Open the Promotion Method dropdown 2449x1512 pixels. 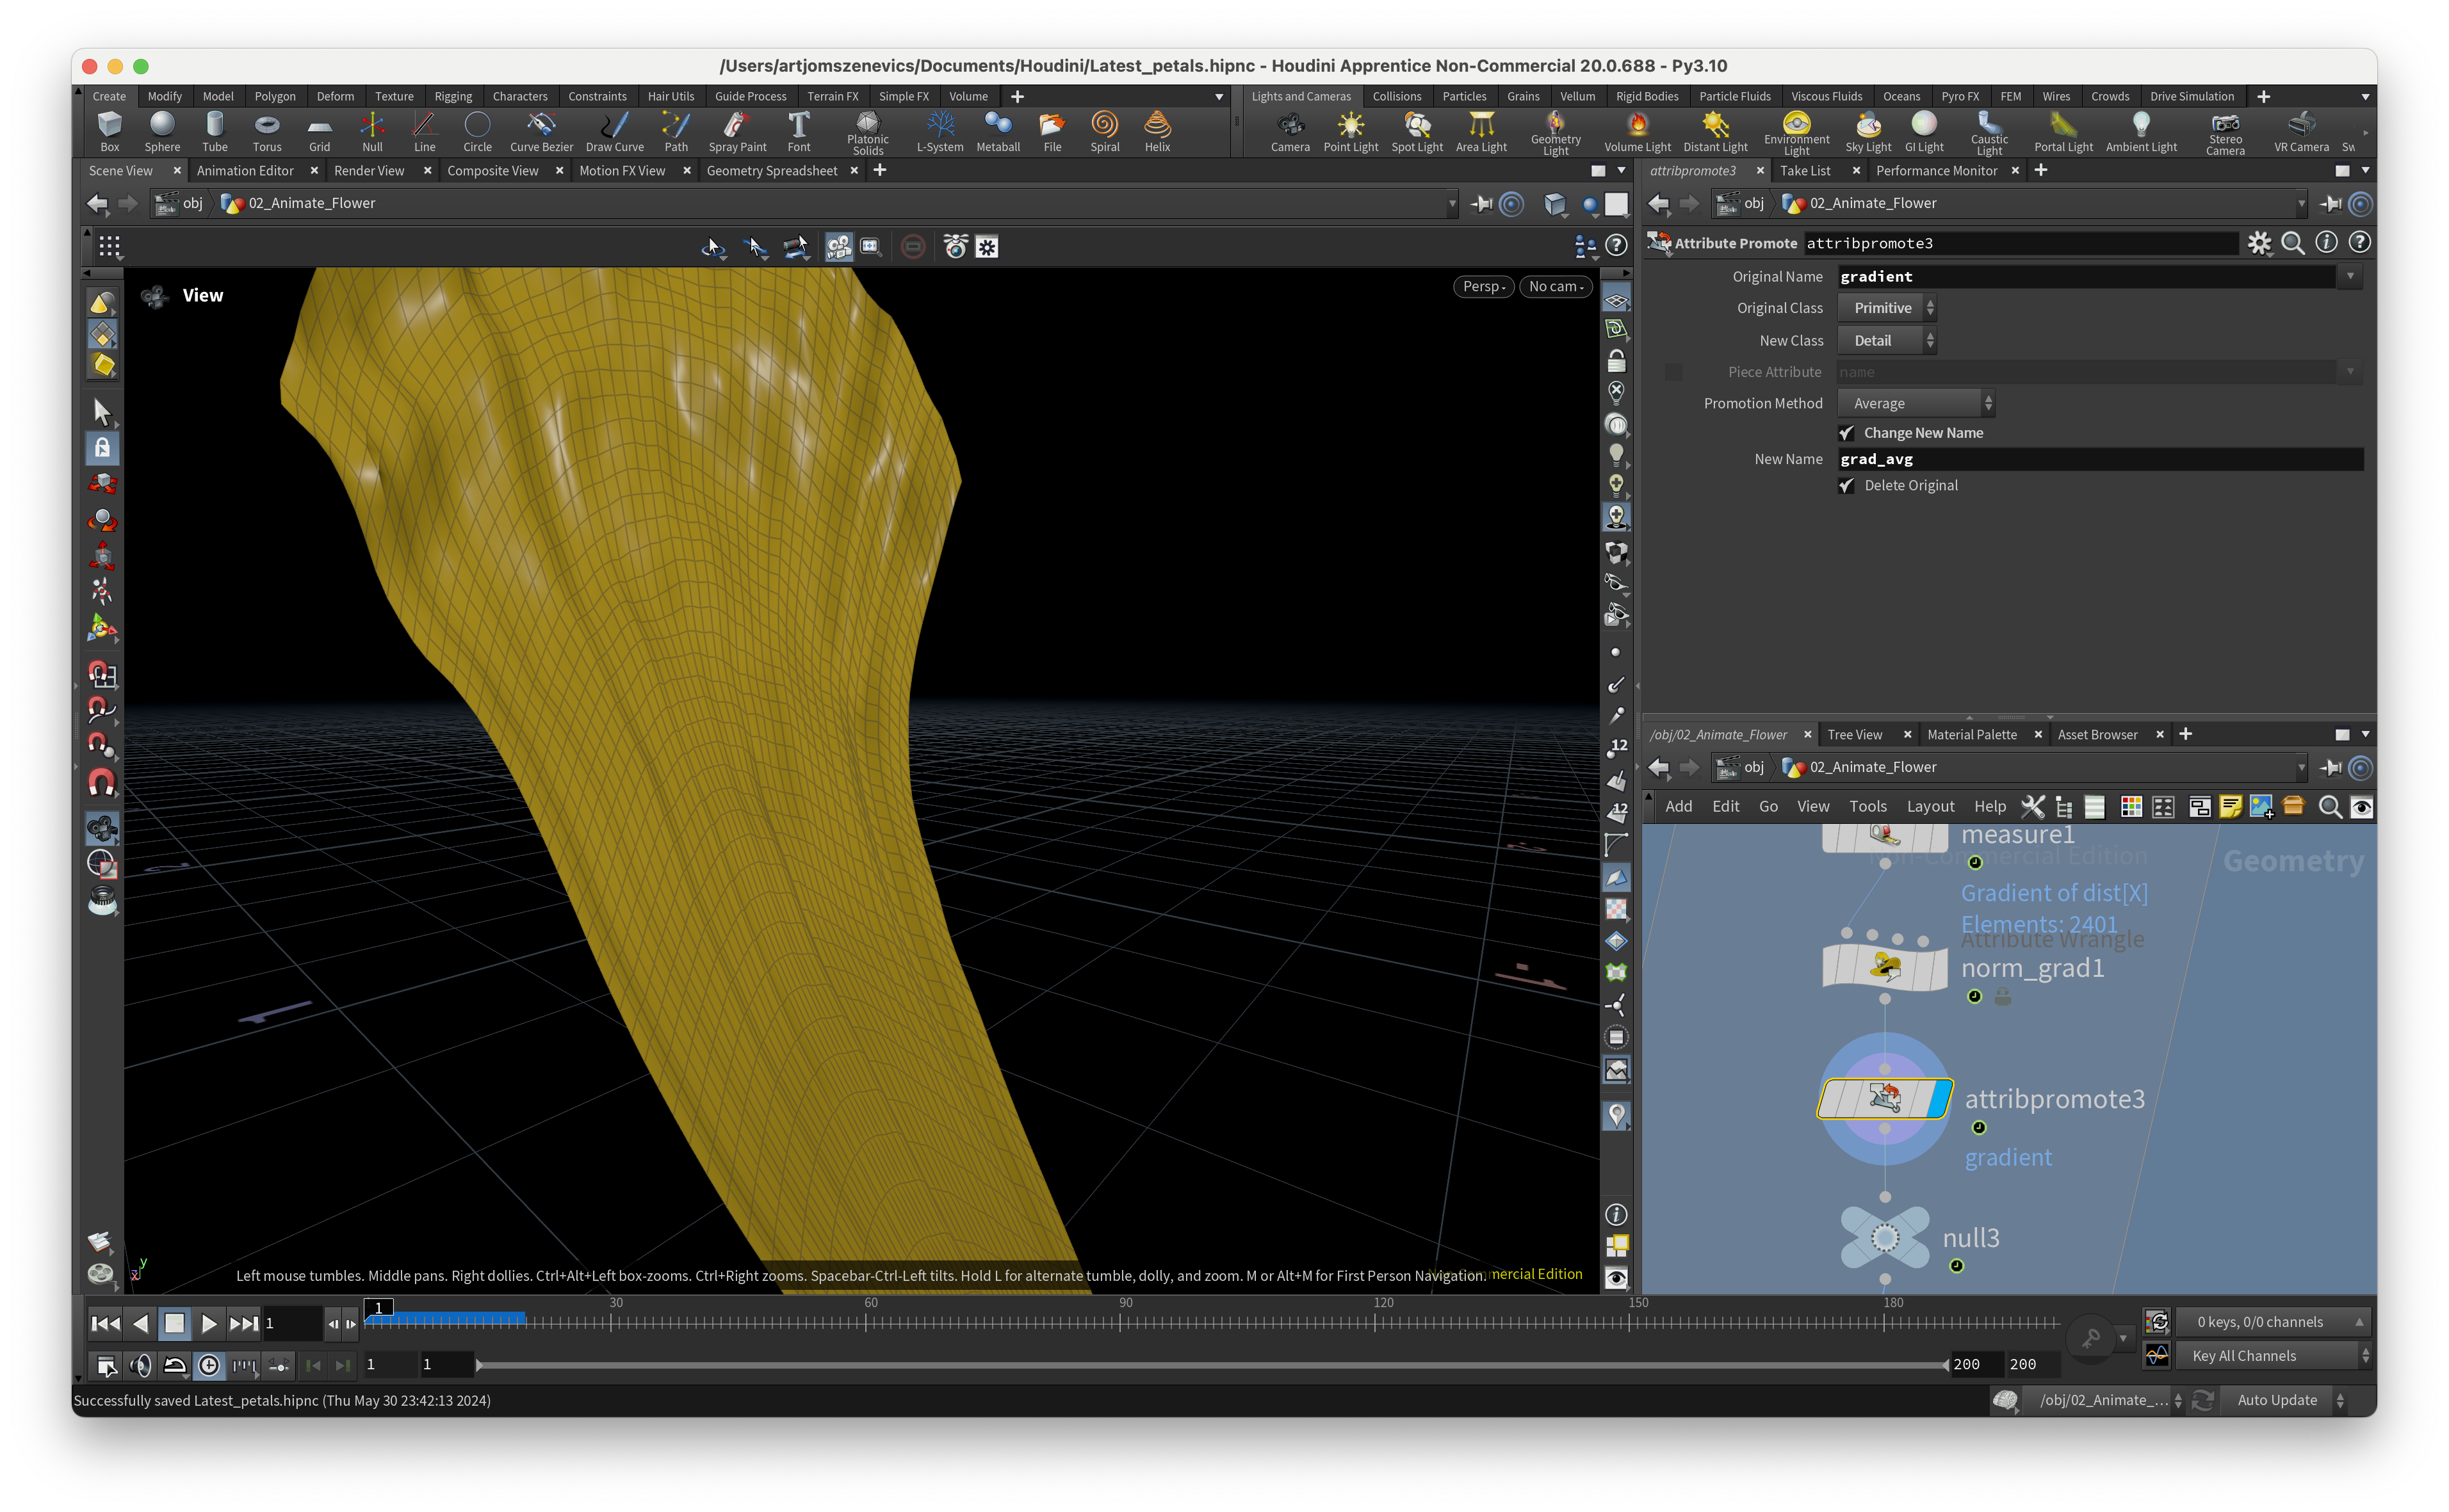(1915, 403)
